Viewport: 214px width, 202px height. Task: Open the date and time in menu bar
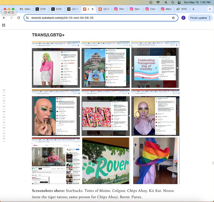(197, 2)
